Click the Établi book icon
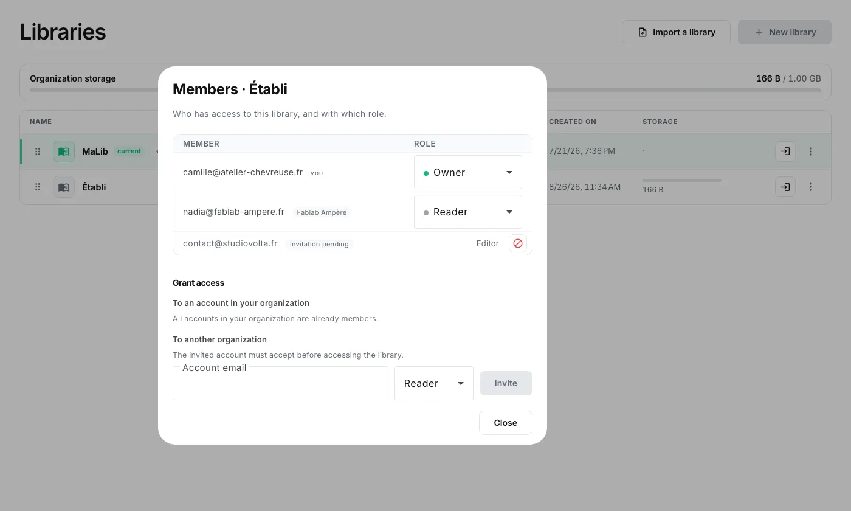851x511 pixels. (64, 187)
